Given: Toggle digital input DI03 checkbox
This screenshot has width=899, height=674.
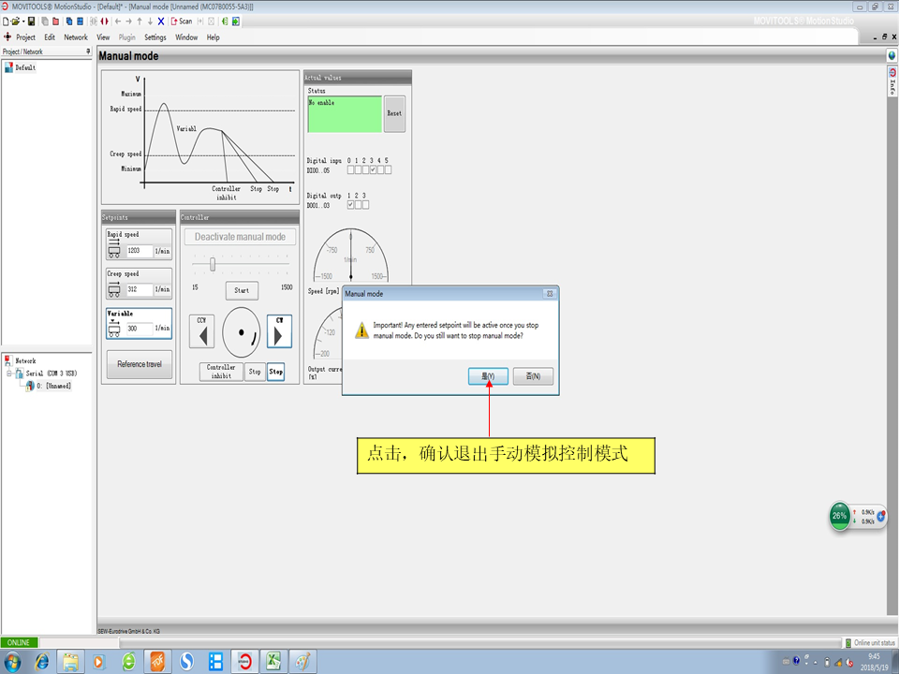Looking at the screenshot, I should 374,169.
